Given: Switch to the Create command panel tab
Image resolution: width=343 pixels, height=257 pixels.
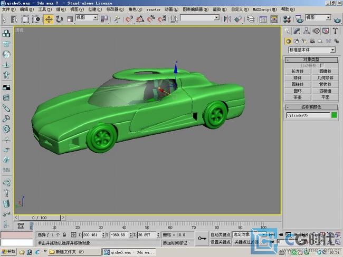Looking at the screenshot, I should pos(288,31).
